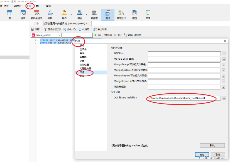
Task: Focus the MongoExport path field
Action: pos(184,81)
